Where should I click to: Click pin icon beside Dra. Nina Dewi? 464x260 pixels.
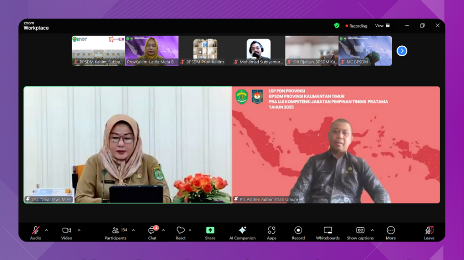click(28, 200)
